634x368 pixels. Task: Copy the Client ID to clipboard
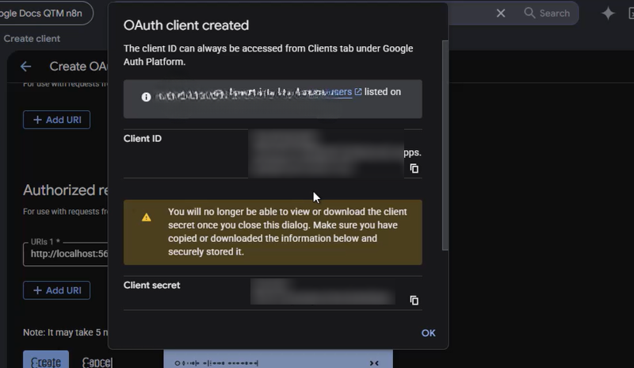coord(414,168)
